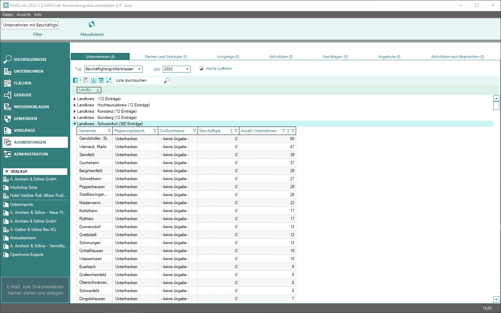The width and height of the screenshot is (501, 313).
Task: Export the list to Excel
Action: coord(94,80)
